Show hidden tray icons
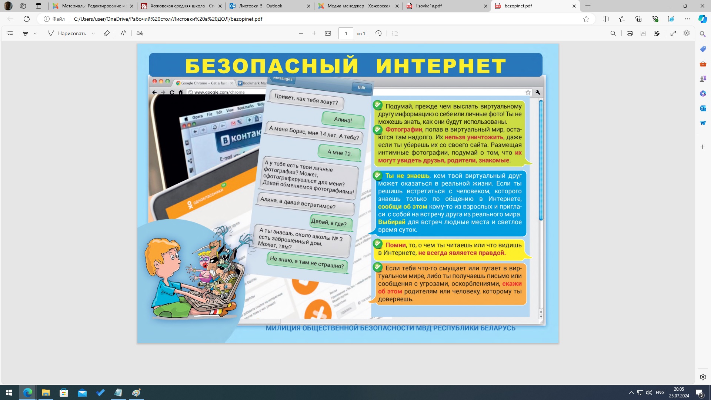711x400 pixels. pos(631,393)
